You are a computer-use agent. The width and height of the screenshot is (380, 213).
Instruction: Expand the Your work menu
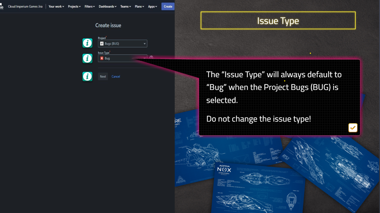[56, 7]
